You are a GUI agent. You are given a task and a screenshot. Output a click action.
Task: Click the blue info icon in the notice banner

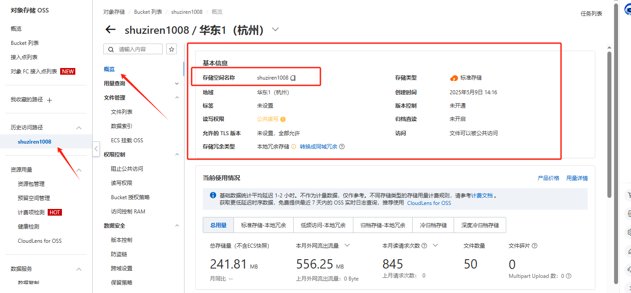pyautogui.click(x=213, y=195)
